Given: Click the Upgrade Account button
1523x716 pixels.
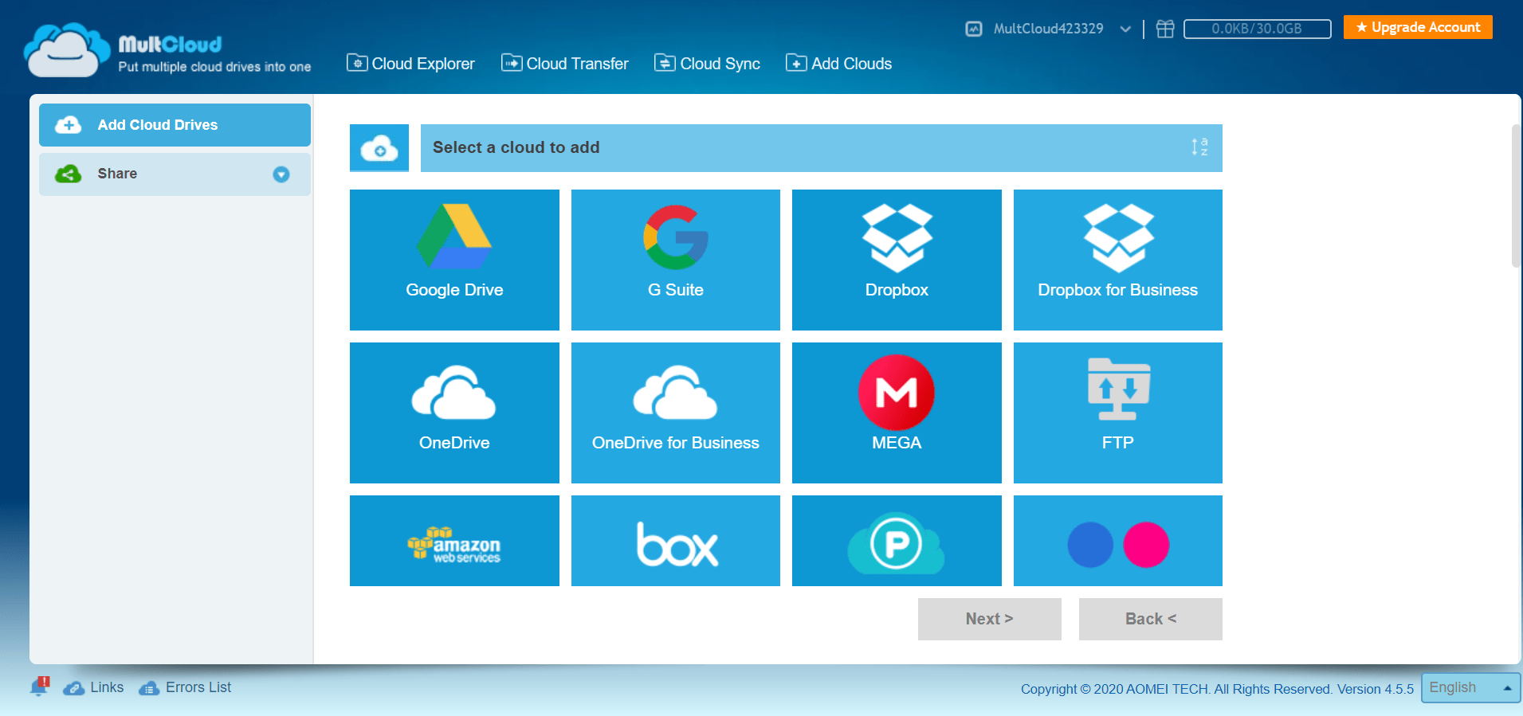Looking at the screenshot, I should click(x=1418, y=27).
